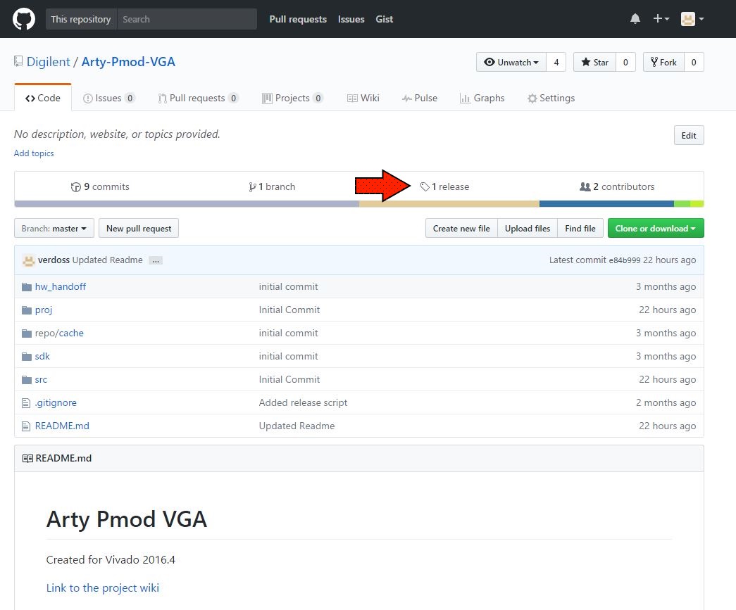The image size is (736, 610).
Task: Click the language breakdown color bar
Action: click(359, 204)
